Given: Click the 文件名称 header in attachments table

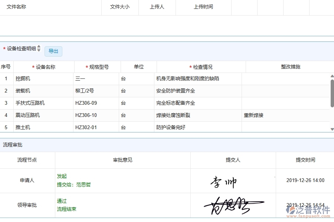Looking at the screenshot, I should point(15,7).
